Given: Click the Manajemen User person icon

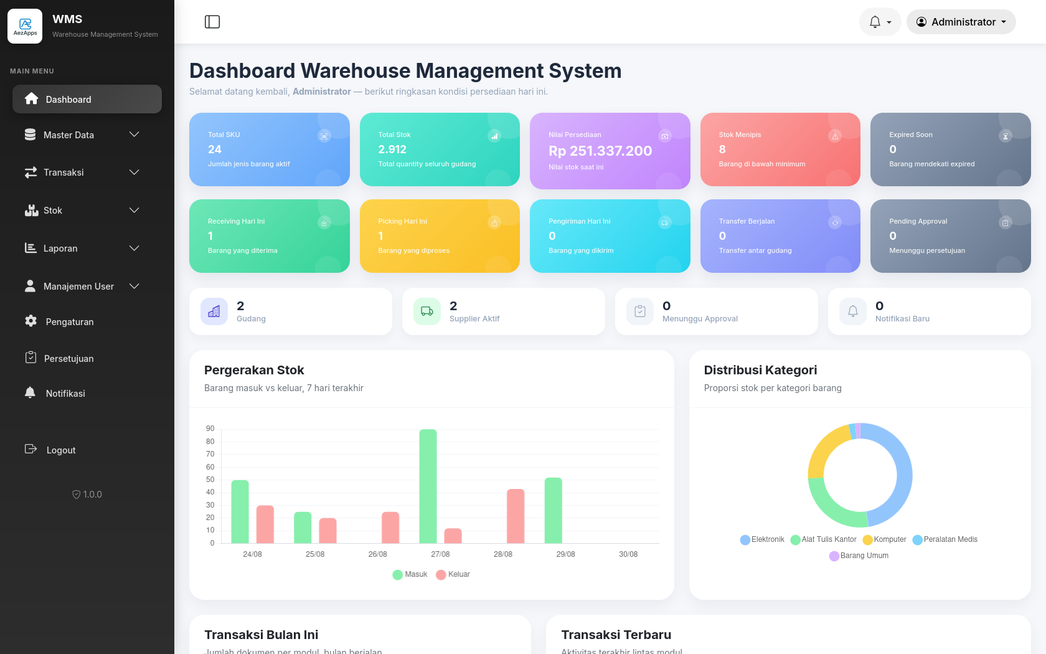Looking at the screenshot, I should [30, 286].
